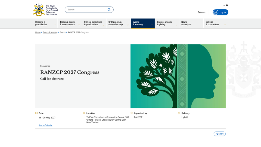
Task: Click the RANZCP college crest logo
Action: [45, 10]
